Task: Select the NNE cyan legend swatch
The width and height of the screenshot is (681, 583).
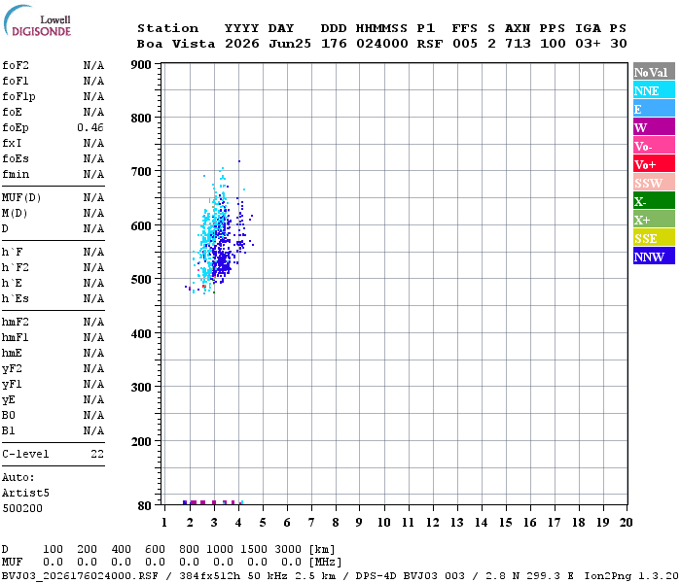Action: (654, 90)
